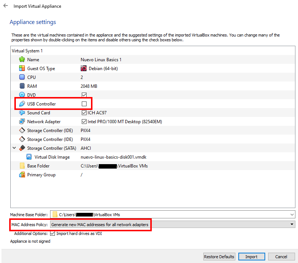The width and height of the screenshot is (298, 263).
Task: Click the Name icon next to Nuevo Linux Basics 1
Action: pyautogui.click(x=22, y=59)
